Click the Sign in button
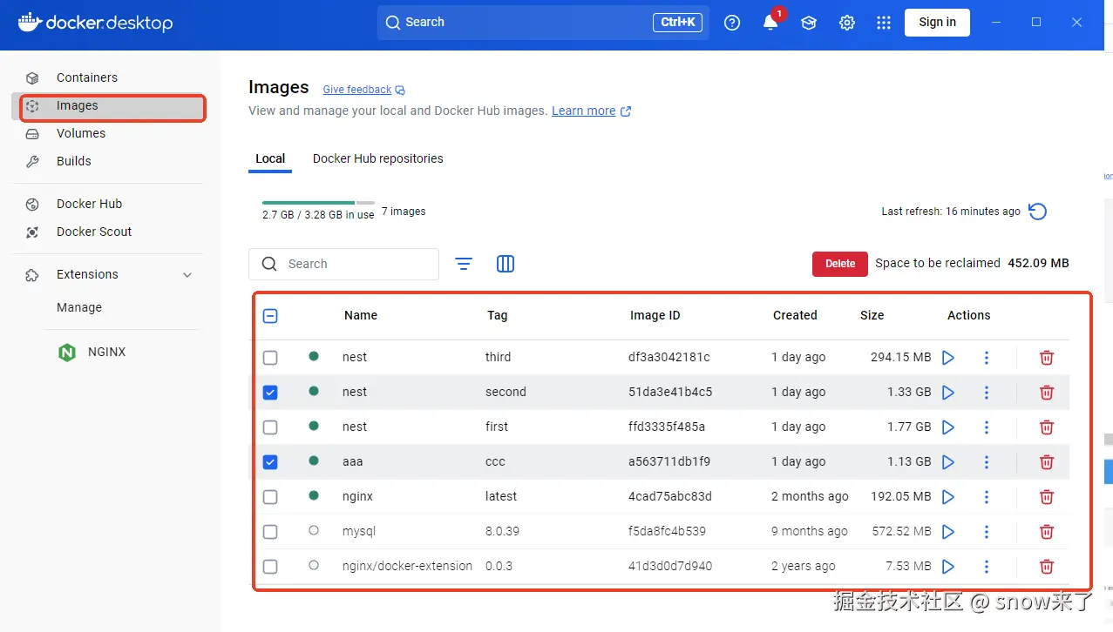Viewport: 1113px width, 632px height. (x=937, y=23)
